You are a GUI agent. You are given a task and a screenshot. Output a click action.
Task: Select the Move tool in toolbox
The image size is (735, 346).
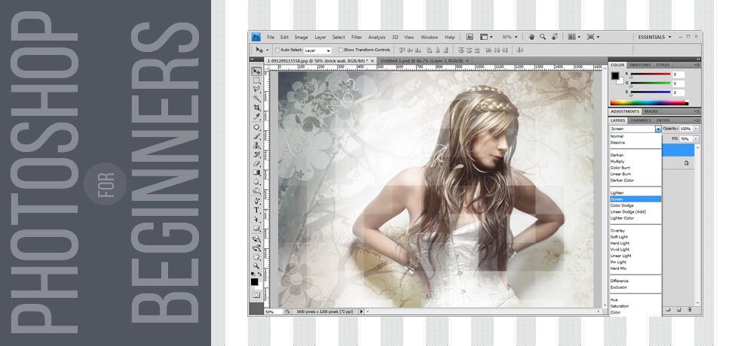click(256, 71)
